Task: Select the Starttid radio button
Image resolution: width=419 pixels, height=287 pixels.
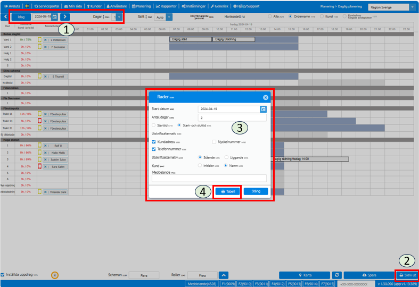Action: [154, 125]
